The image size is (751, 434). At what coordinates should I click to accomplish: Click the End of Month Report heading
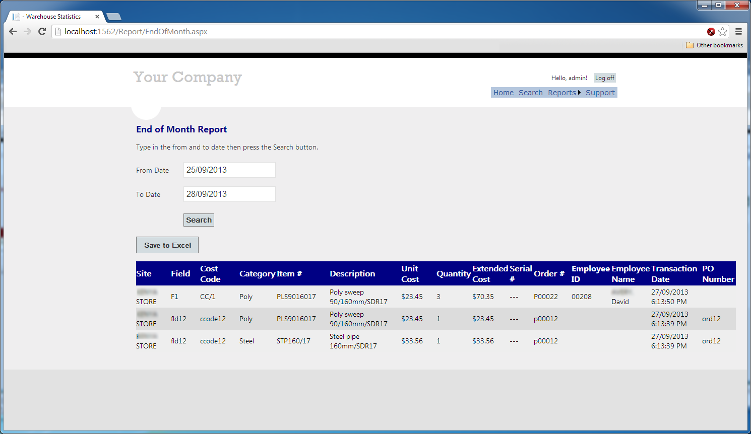tap(181, 129)
